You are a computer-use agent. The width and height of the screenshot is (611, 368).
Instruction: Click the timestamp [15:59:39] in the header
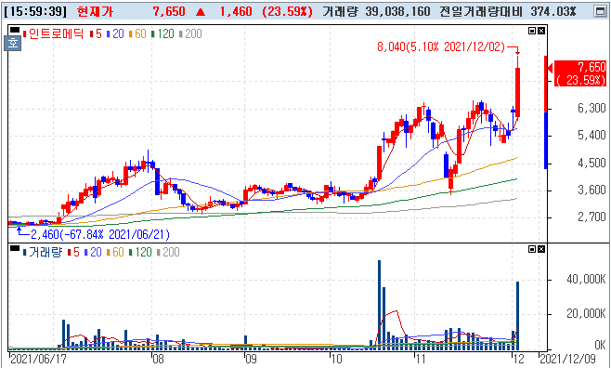36,11
